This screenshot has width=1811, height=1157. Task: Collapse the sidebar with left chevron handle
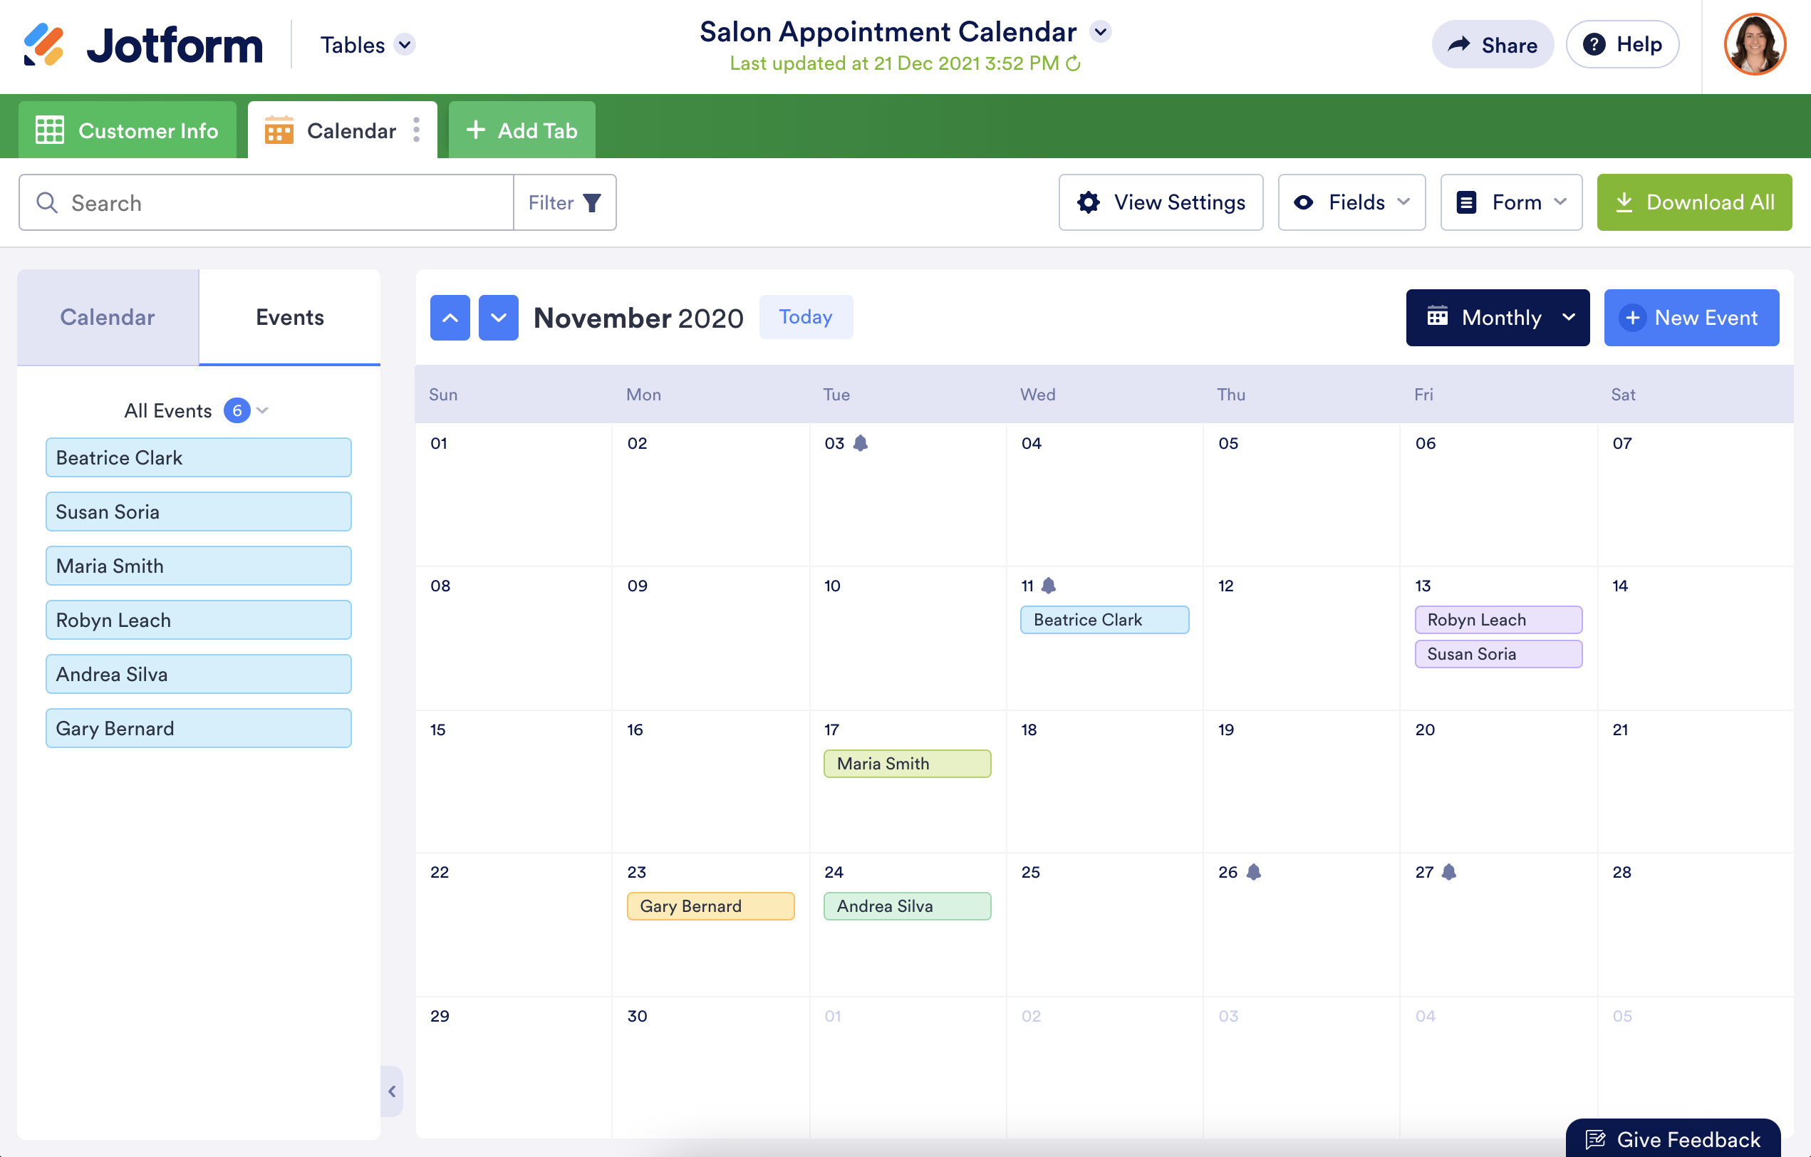tap(392, 1091)
